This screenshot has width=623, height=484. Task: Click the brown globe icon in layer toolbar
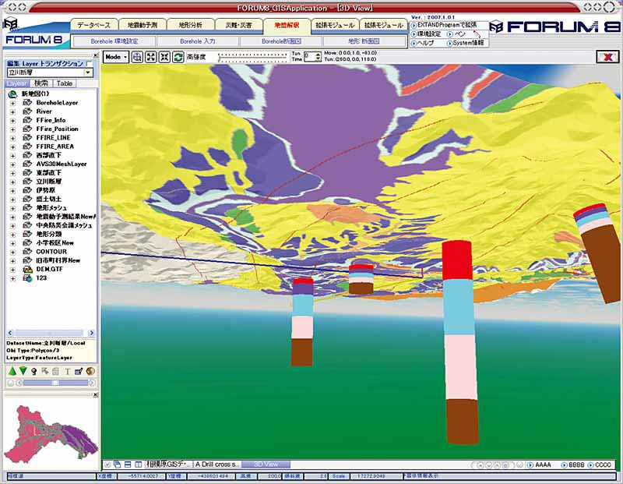[90, 371]
